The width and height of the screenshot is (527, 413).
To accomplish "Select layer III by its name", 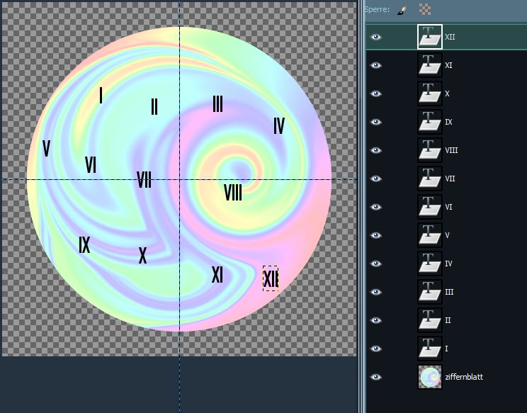I will pyautogui.click(x=449, y=292).
